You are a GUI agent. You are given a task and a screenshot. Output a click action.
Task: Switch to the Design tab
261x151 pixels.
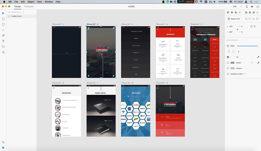click(x=18, y=7)
